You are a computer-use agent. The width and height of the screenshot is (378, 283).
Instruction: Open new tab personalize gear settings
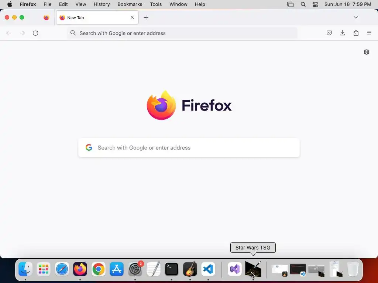(x=367, y=52)
